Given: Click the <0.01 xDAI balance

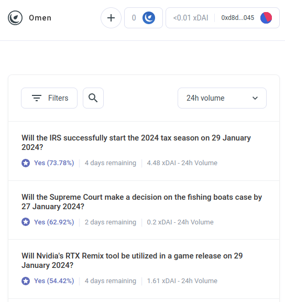Looking at the screenshot, I should click(x=191, y=18).
